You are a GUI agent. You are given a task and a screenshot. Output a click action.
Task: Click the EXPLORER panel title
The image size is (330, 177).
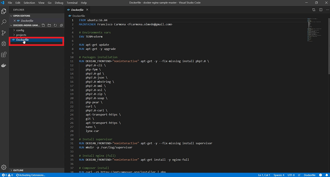point(19,10)
